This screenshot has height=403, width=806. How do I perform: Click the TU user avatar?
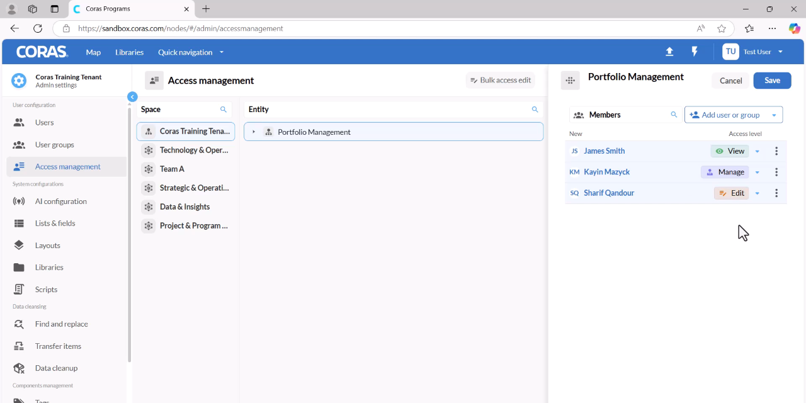pos(730,52)
